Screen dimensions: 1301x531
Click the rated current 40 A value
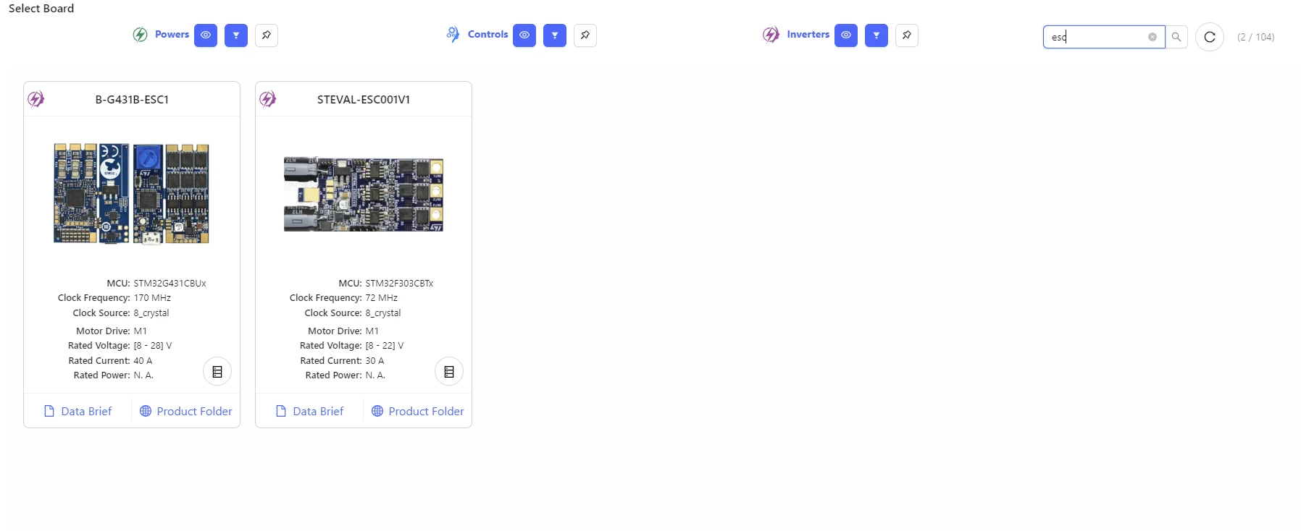point(143,361)
